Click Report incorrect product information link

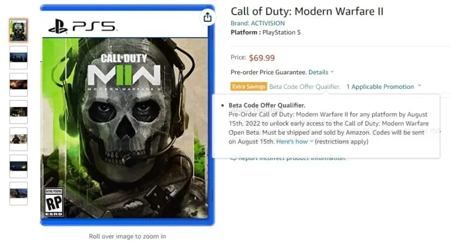(x=292, y=158)
